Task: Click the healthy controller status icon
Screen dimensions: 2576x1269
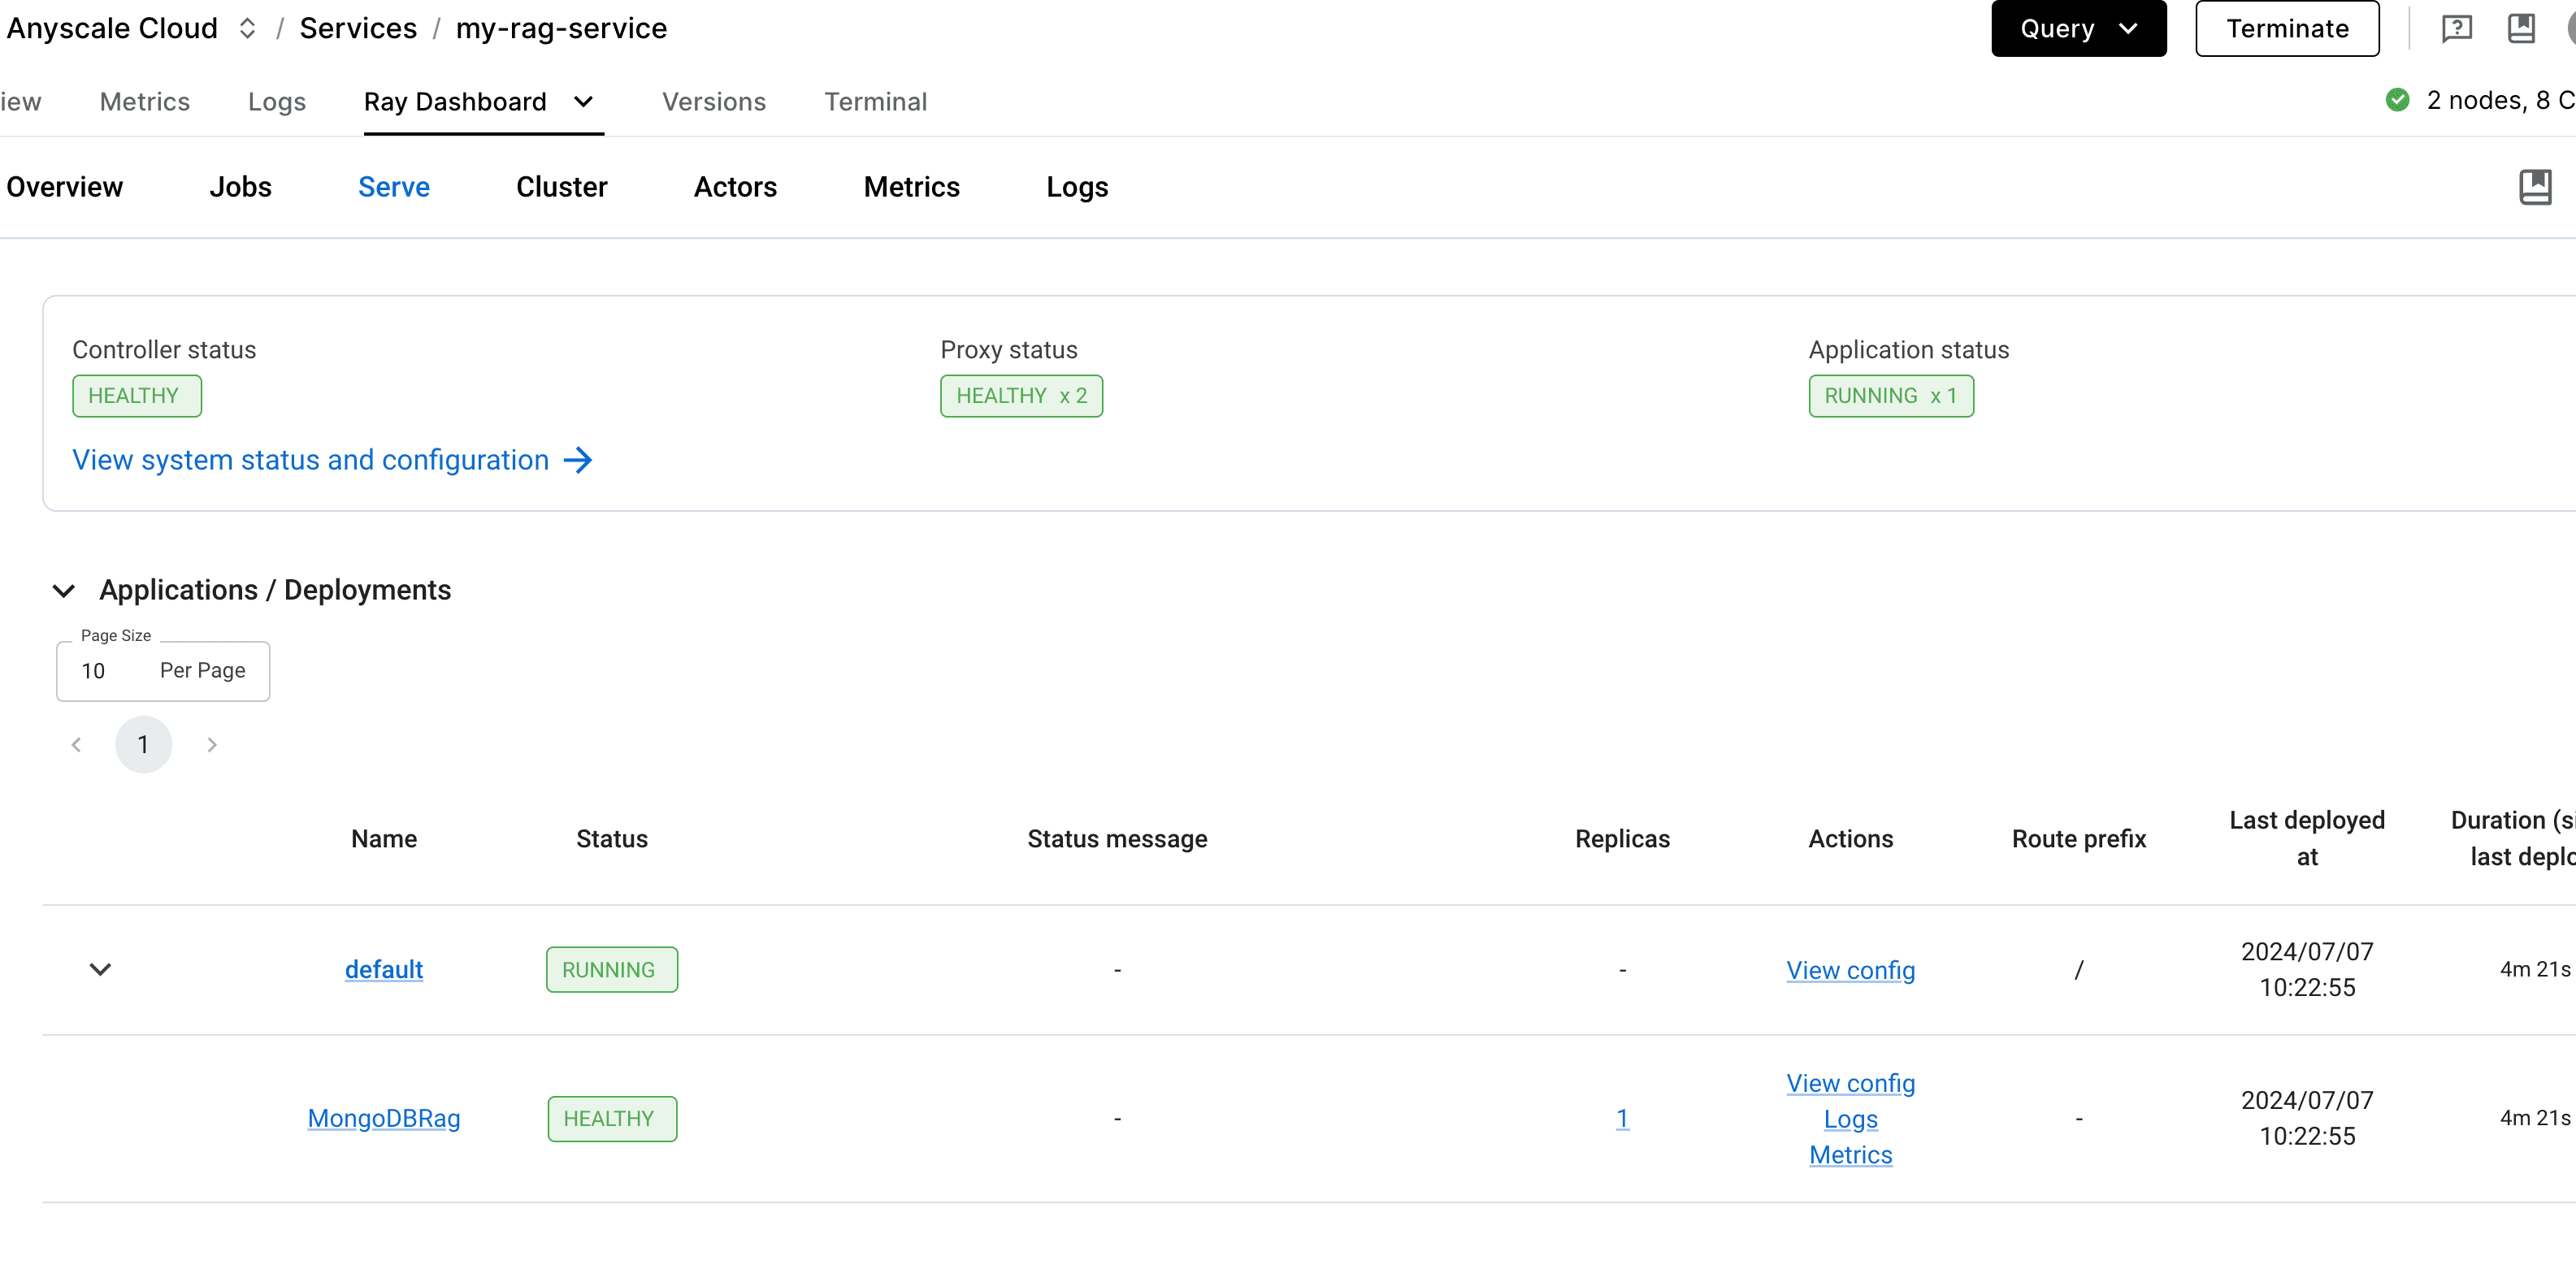Action: point(137,396)
